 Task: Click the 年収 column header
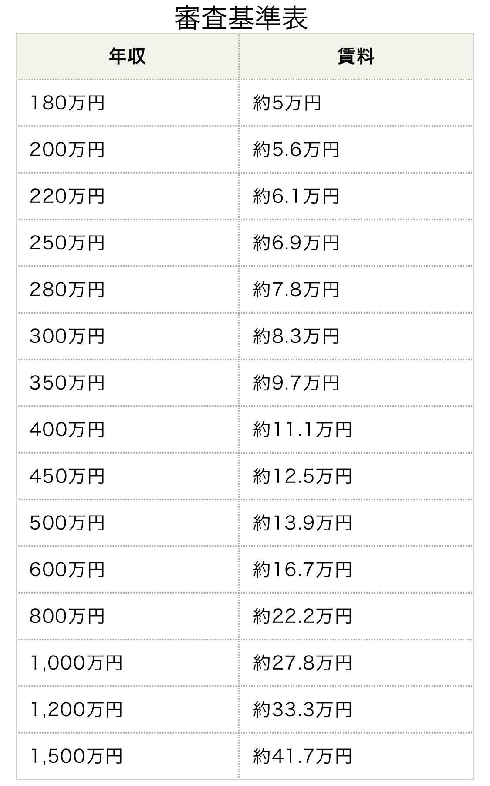[127, 57]
